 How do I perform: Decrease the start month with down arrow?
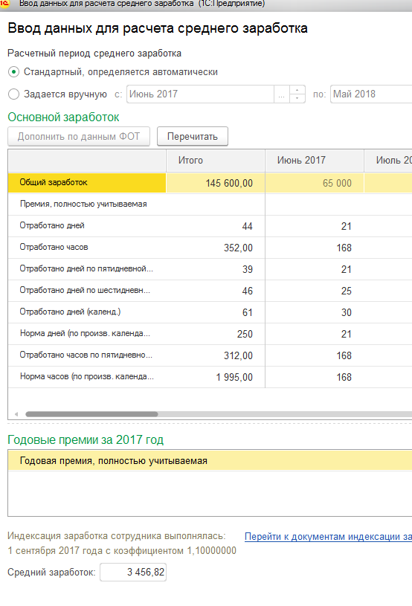297,98
